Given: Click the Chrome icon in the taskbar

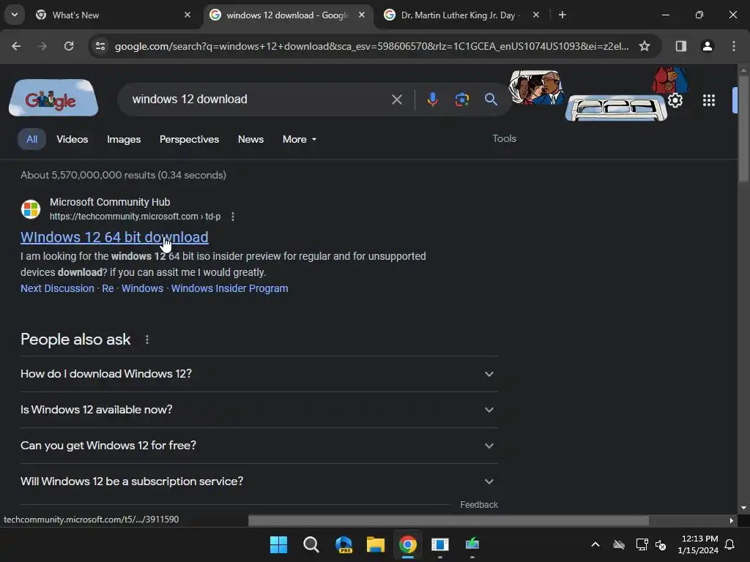Looking at the screenshot, I should (x=407, y=544).
